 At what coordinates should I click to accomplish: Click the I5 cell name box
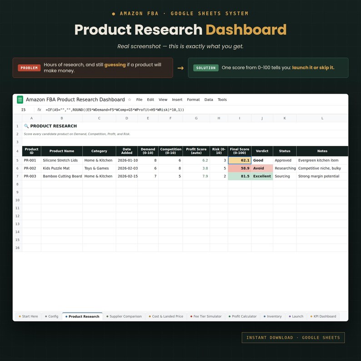[24, 110]
